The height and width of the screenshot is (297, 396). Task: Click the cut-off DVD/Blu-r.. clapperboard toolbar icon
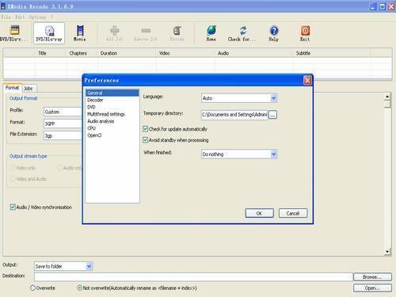[x=14, y=33]
